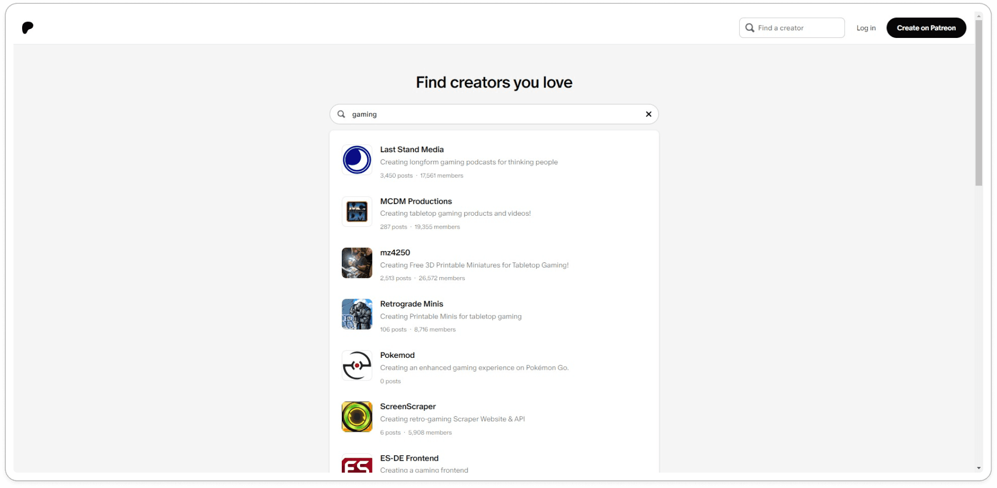Click '287 posts · 19,355 members' text

point(420,227)
